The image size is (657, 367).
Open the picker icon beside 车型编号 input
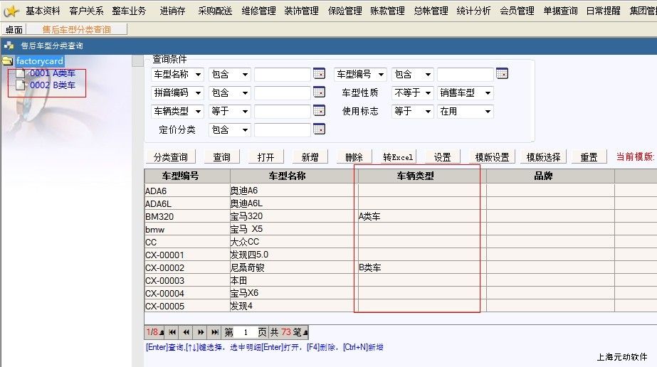tap(502, 74)
